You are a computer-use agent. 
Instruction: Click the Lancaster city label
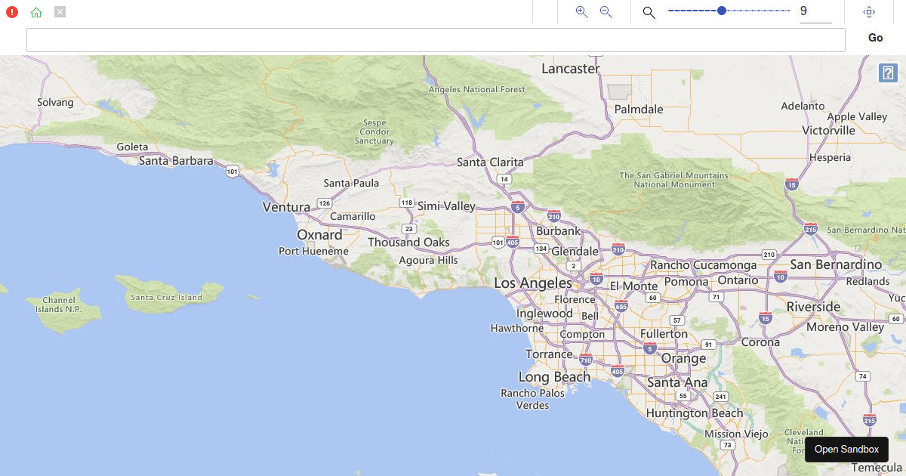tap(571, 69)
